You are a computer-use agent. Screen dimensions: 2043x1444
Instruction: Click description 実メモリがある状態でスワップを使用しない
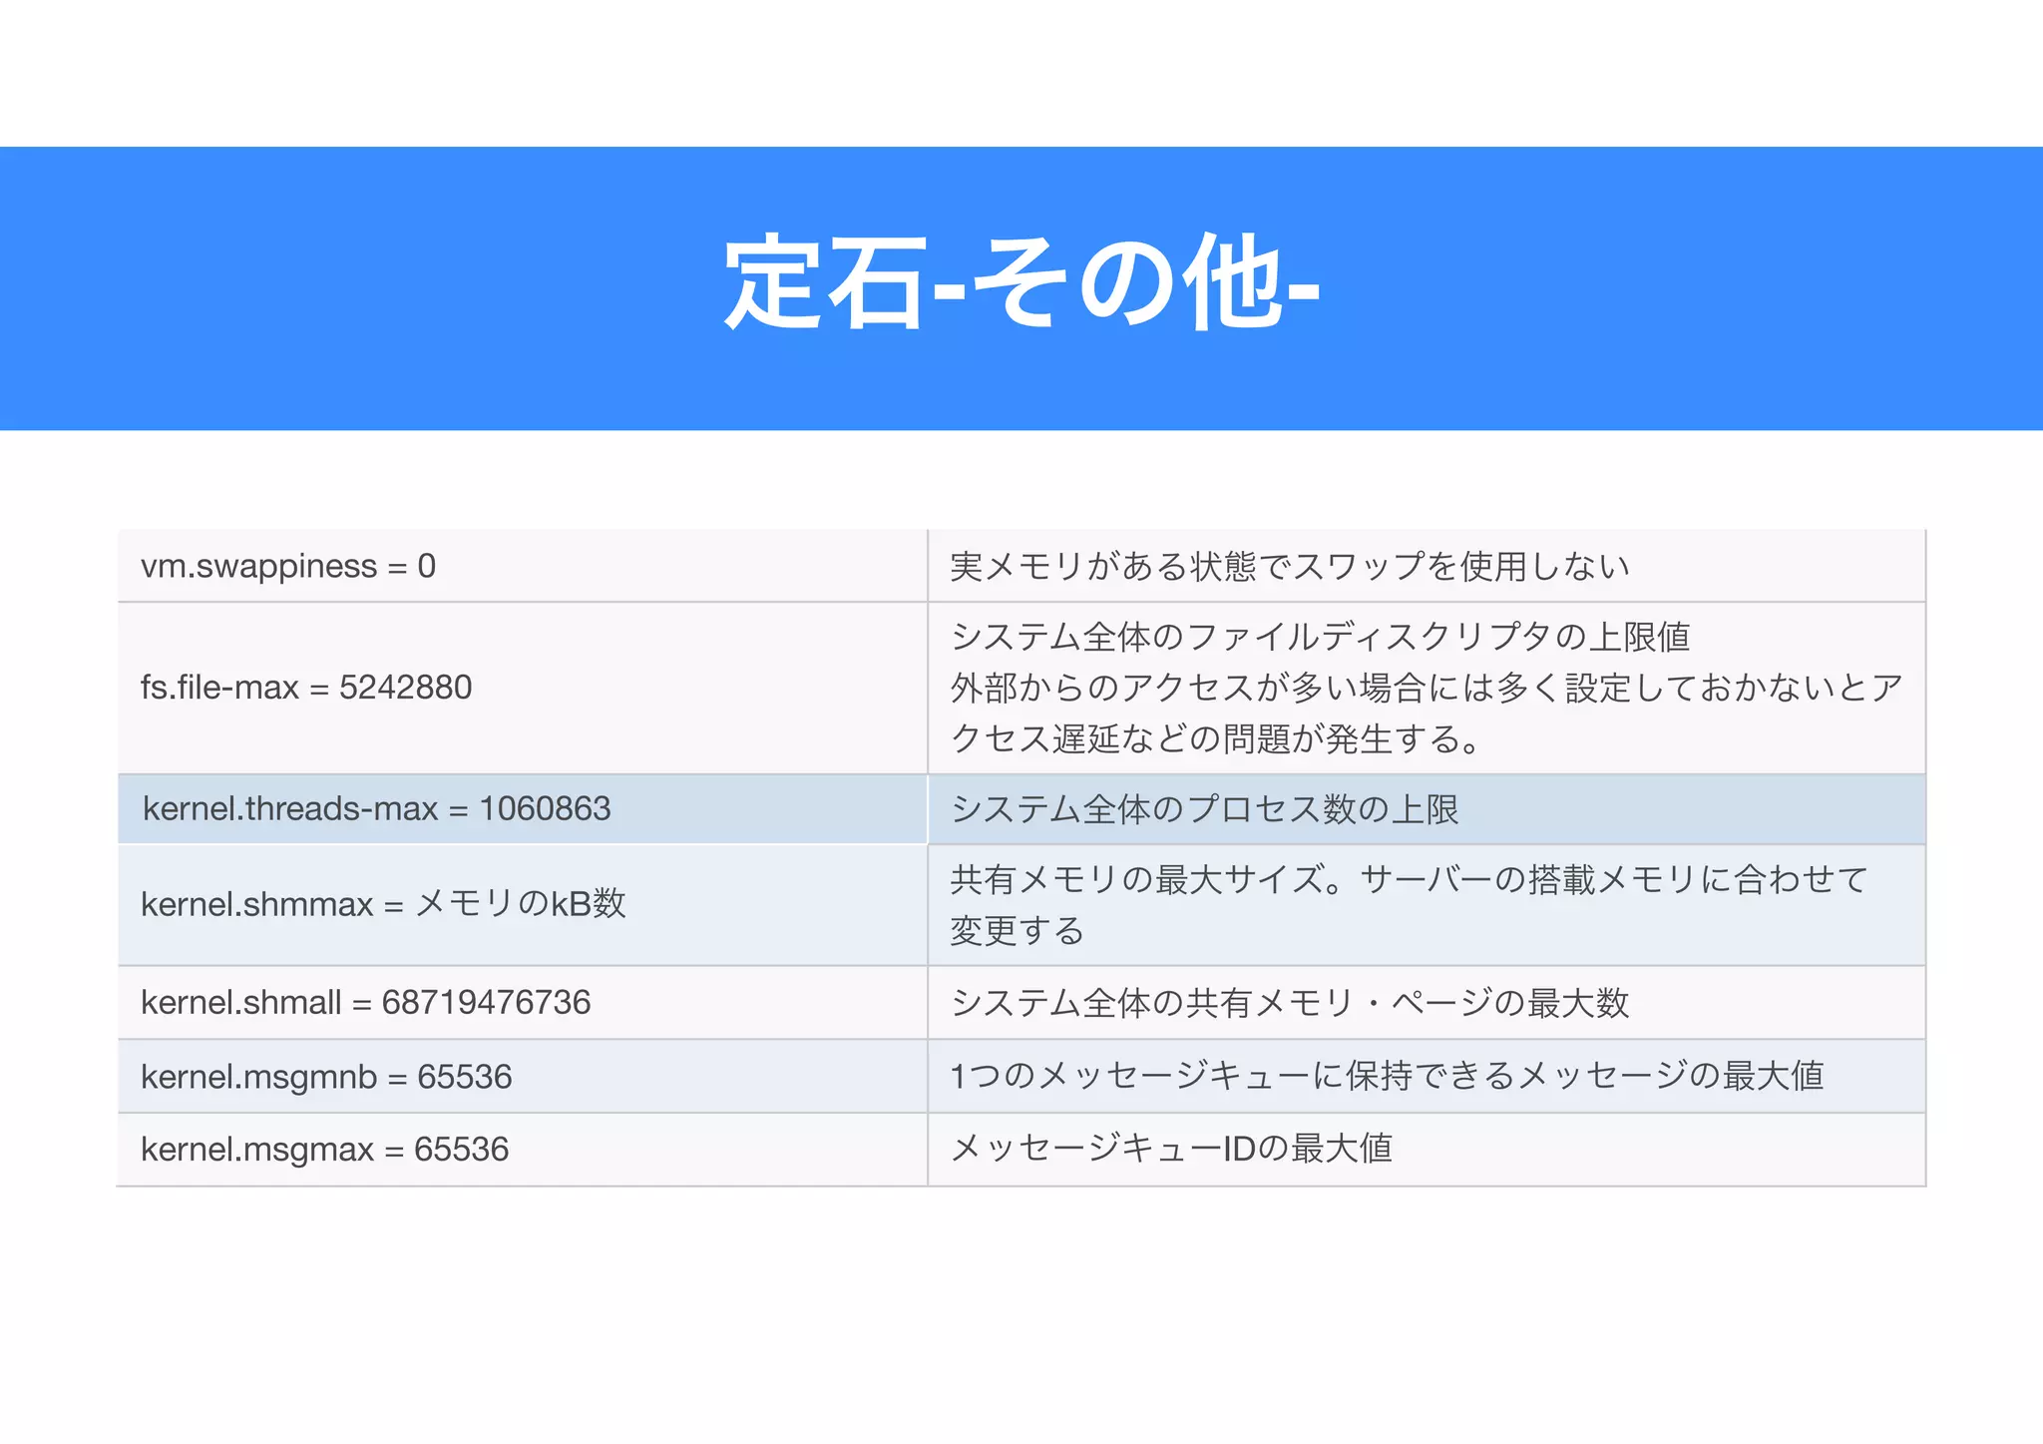point(1289,566)
